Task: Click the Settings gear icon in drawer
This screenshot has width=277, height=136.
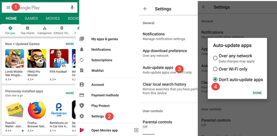Action: pos(82,116)
